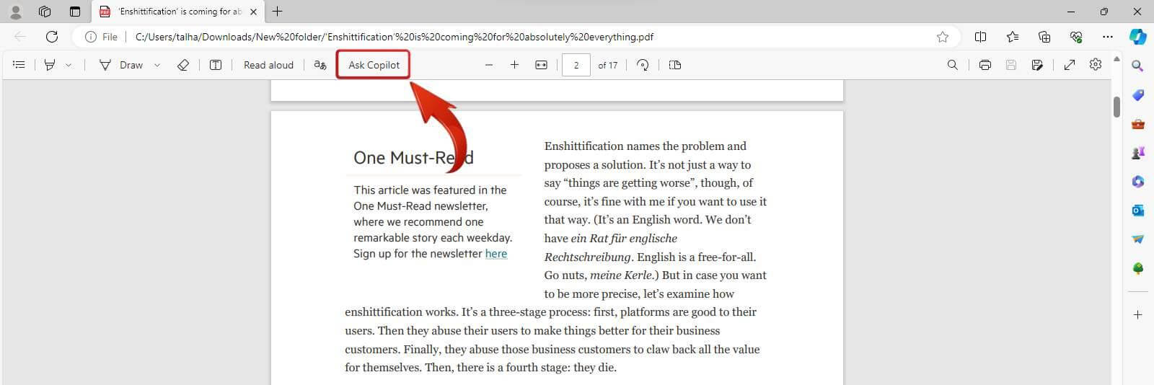Rotate the PDF page
This screenshot has width=1154, height=385.
tap(643, 65)
